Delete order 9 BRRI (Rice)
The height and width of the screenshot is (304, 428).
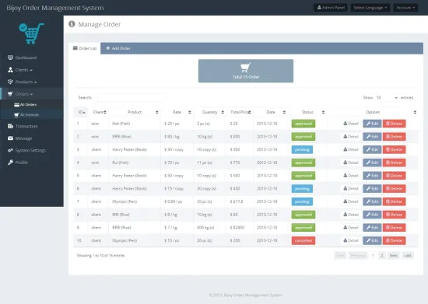coord(395,228)
